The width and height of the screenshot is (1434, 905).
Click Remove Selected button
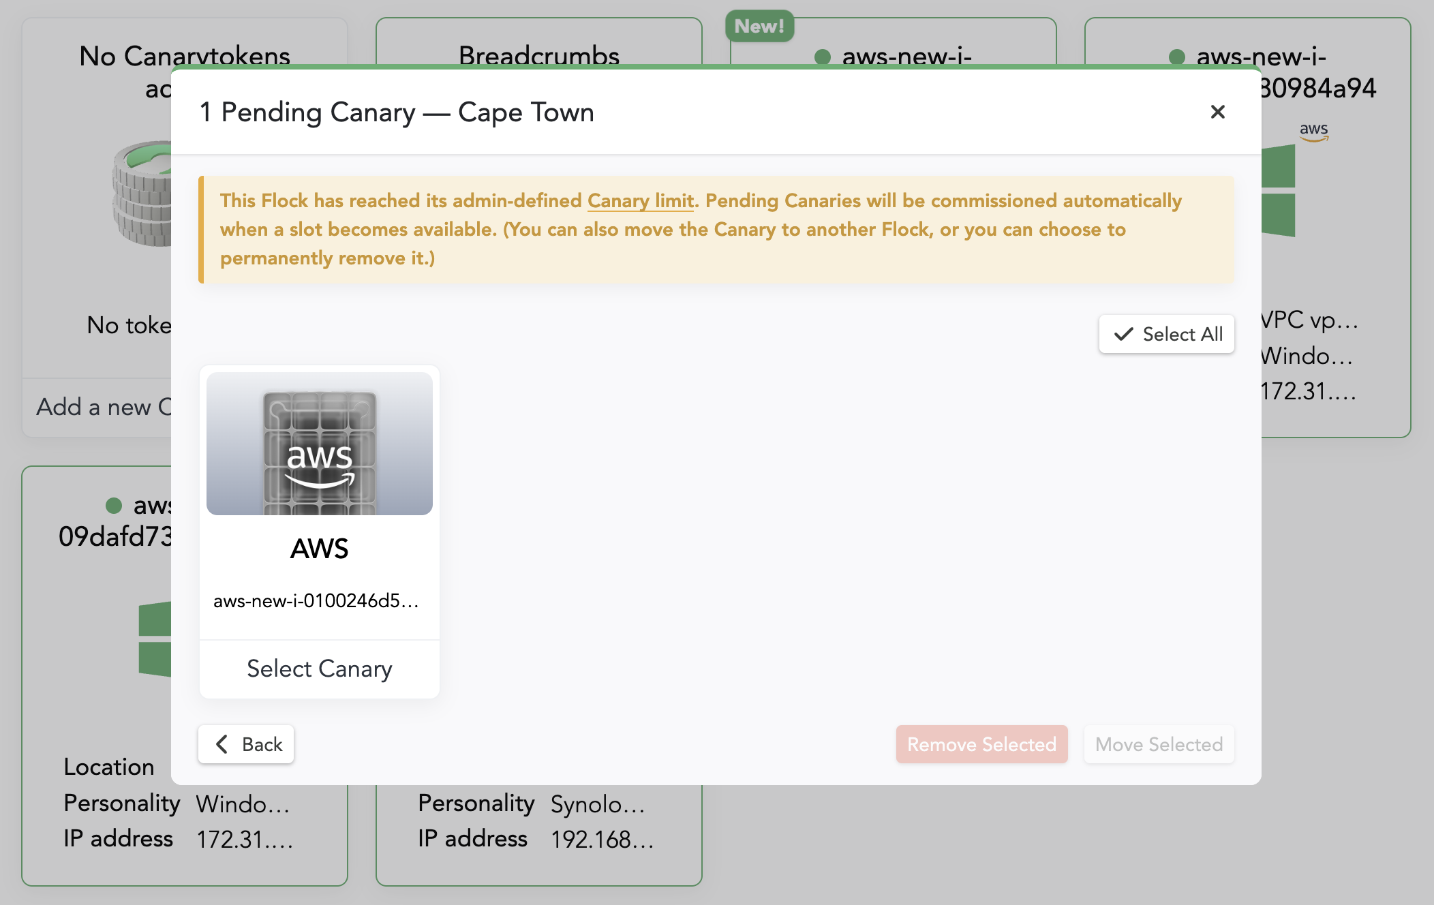(981, 744)
